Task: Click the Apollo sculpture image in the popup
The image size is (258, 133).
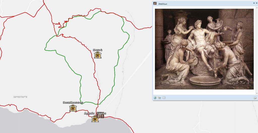Action: [204, 49]
